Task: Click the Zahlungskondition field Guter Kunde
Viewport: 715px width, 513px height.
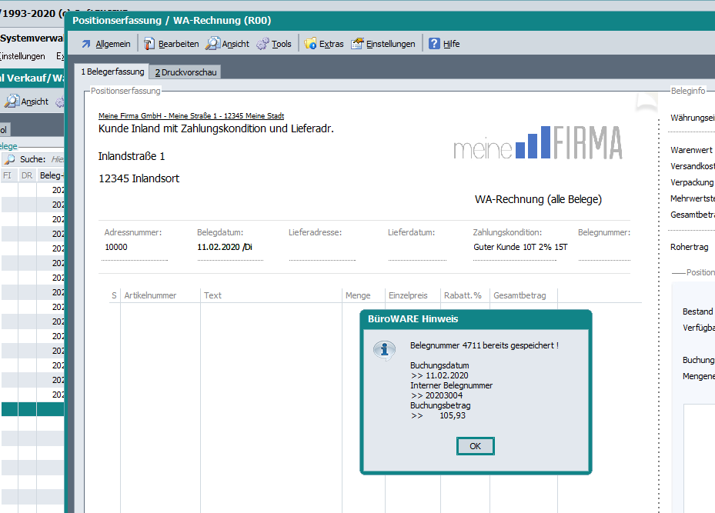Action: 520,248
